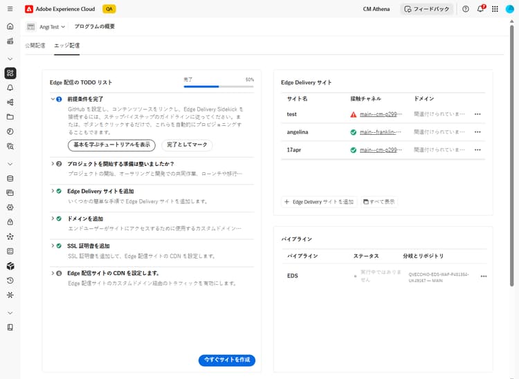The height and width of the screenshot is (379, 519).
Task: Open the folder icon in sidebar
Action: 10,117
